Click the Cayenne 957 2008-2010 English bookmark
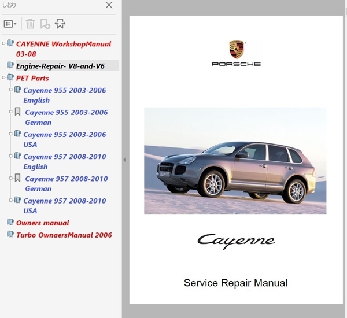Image resolution: width=347 pixels, height=318 pixels. [64, 161]
